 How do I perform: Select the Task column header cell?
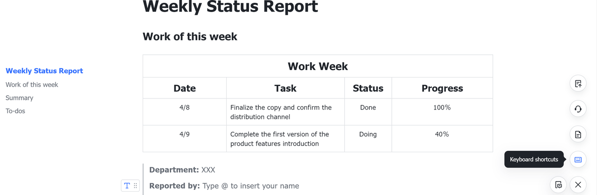[x=285, y=88]
